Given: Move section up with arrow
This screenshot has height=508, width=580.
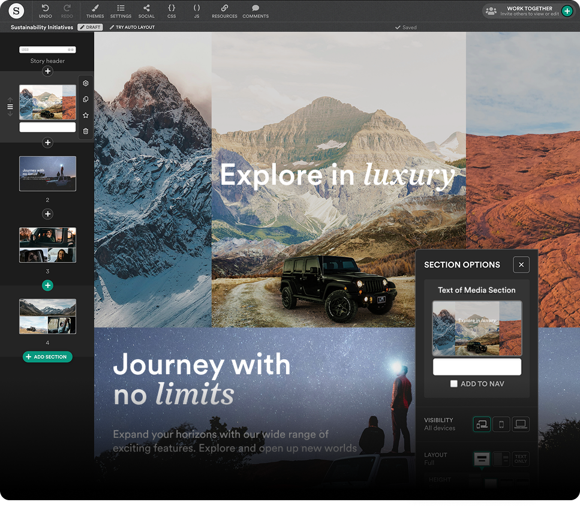Looking at the screenshot, I should tap(10, 100).
